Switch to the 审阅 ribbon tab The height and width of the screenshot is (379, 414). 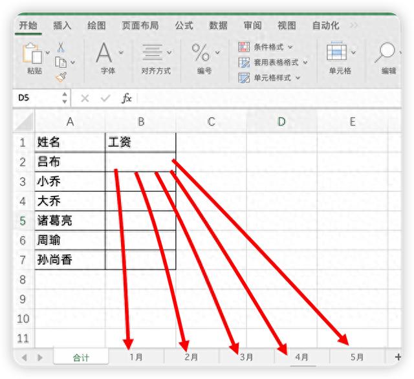(253, 26)
